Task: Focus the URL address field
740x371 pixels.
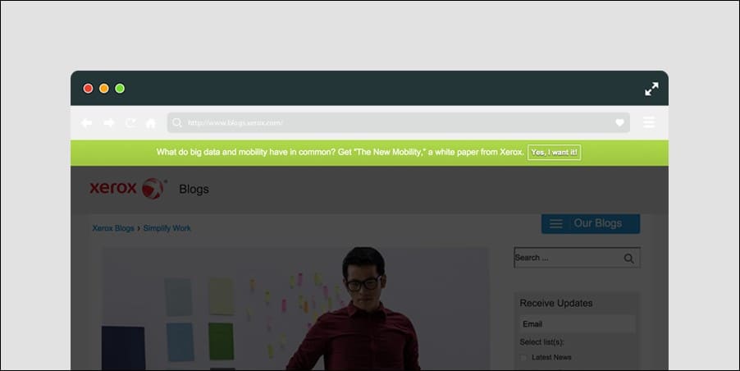Action: click(394, 123)
